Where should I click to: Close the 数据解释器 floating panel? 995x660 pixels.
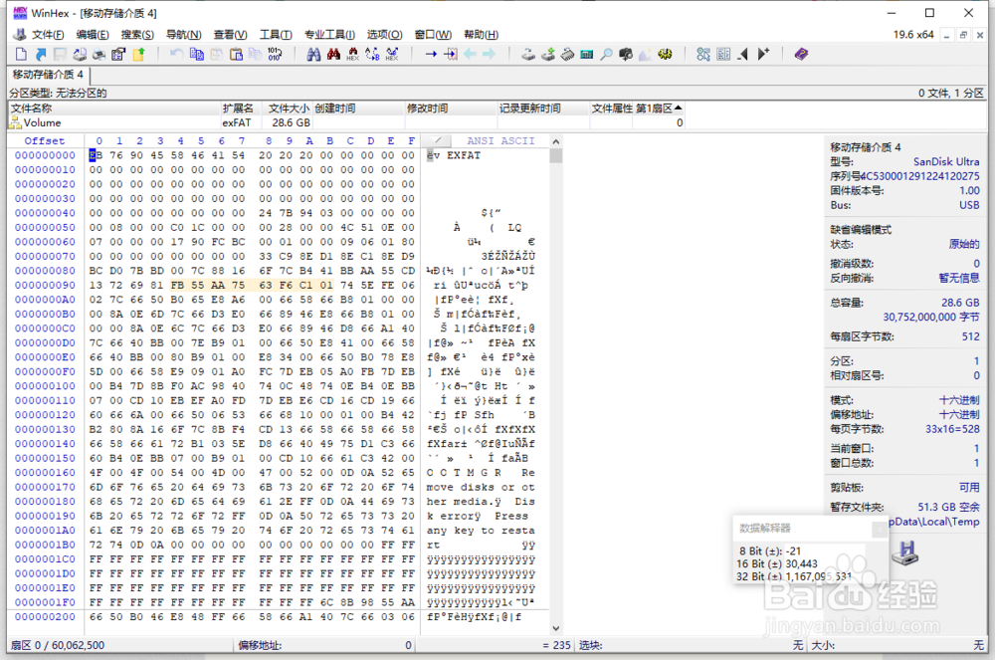click(x=880, y=529)
